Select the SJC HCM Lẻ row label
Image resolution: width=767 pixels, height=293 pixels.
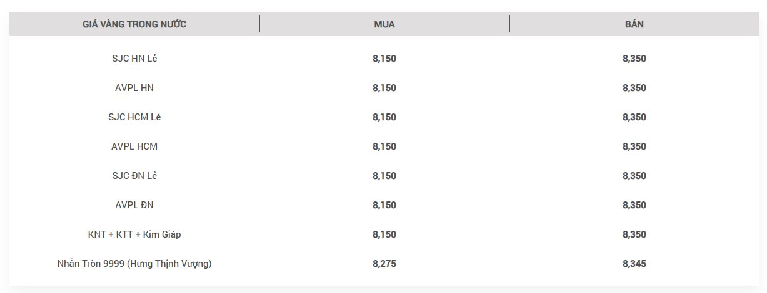(x=134, y=117)
